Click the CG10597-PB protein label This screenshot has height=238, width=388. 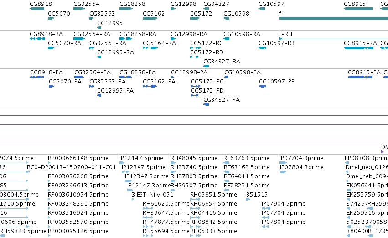(x=277, y=82)
